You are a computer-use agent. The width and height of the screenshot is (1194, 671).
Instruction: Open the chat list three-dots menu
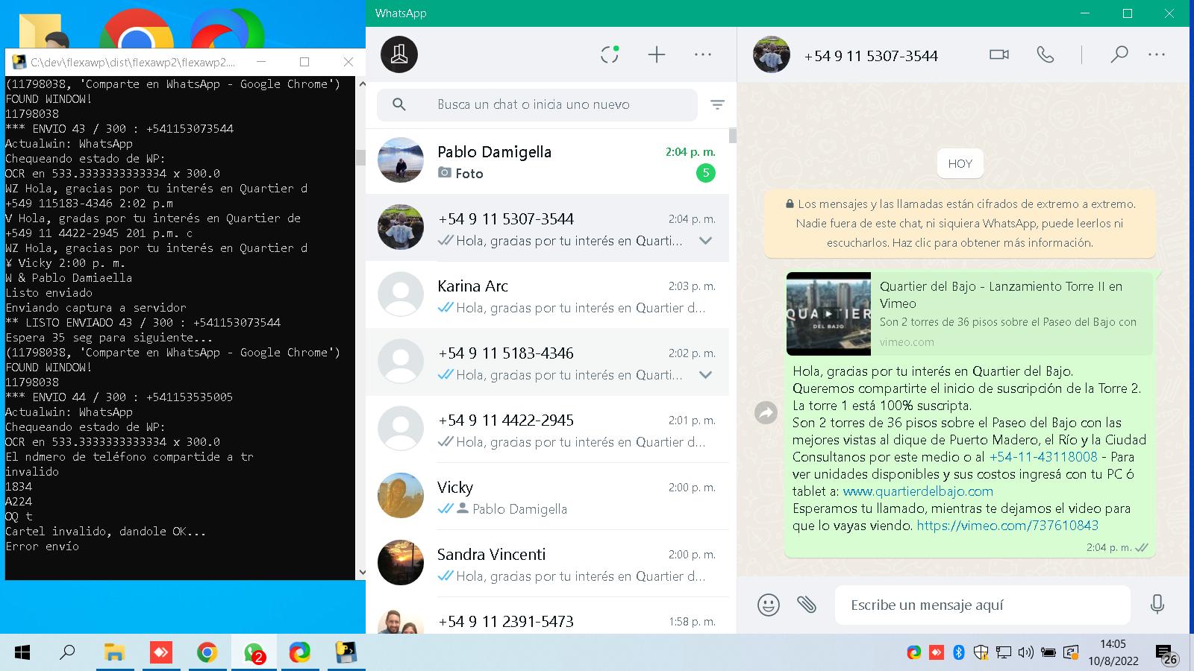[703, 54]
